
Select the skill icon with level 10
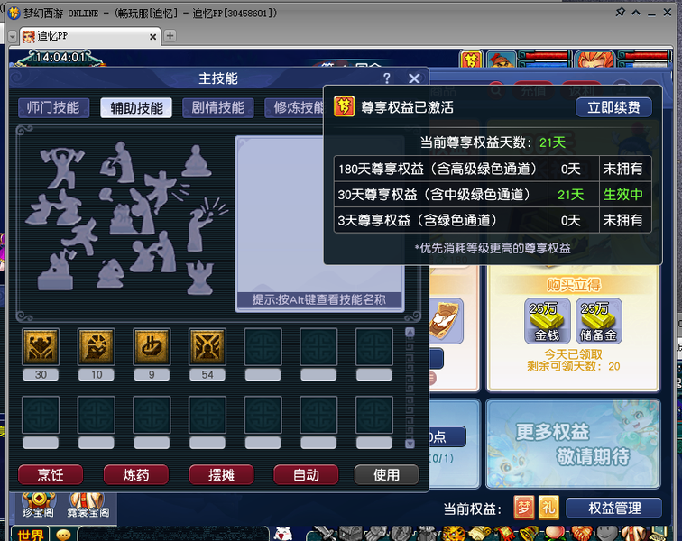[x=97, y=346]
